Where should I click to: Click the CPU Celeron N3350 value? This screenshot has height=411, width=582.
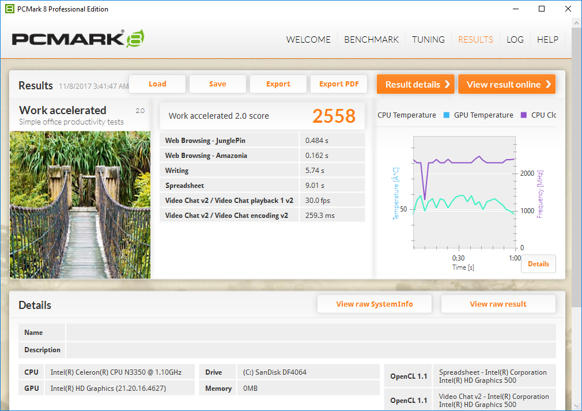click(116, 372)
